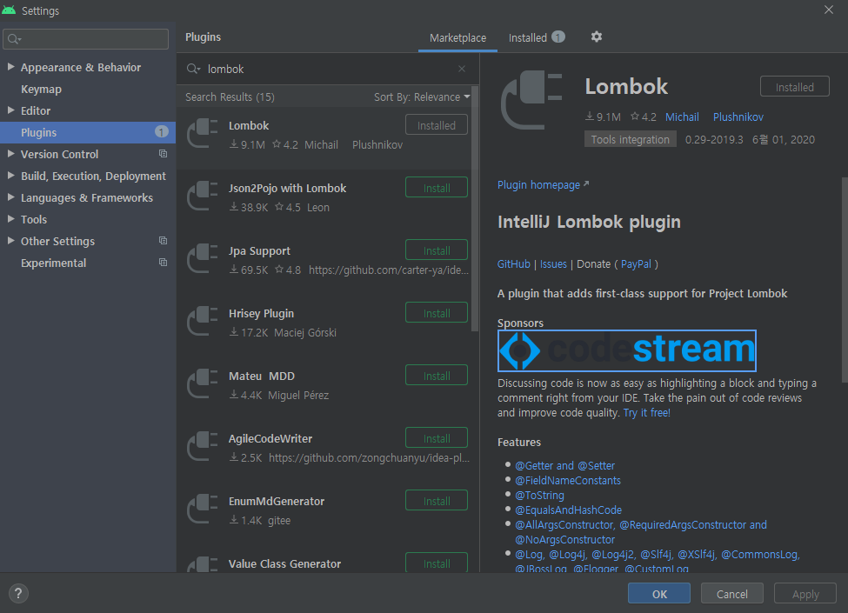Click the Hrisey Plugin icon
Screen dimensions: 848x613
click(203, 322)
